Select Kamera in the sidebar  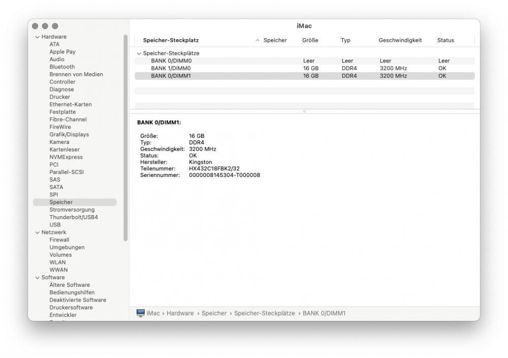click(x=59, y=142)
